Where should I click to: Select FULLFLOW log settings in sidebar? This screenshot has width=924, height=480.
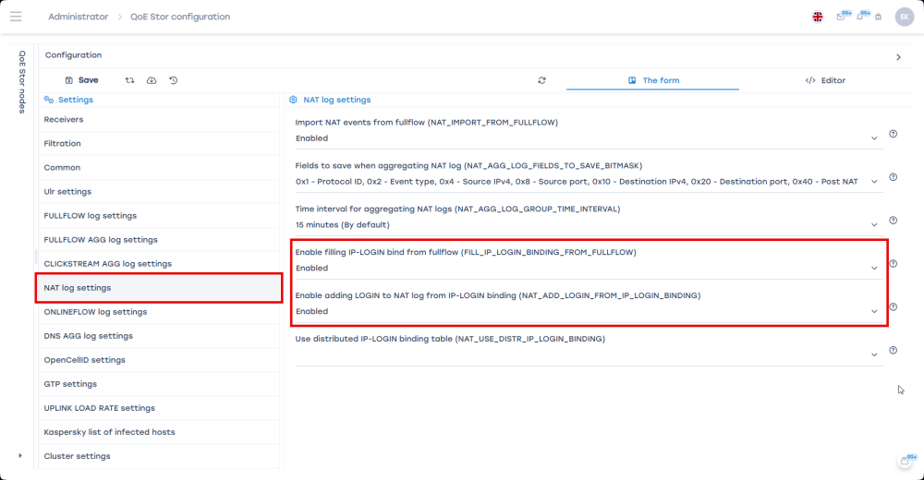[x=91, y=216]
